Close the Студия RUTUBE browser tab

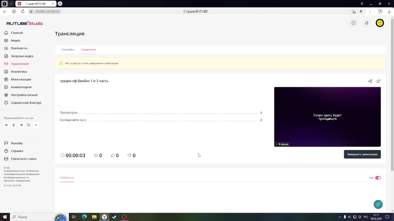pyautogui.click(x=53, y=4)
